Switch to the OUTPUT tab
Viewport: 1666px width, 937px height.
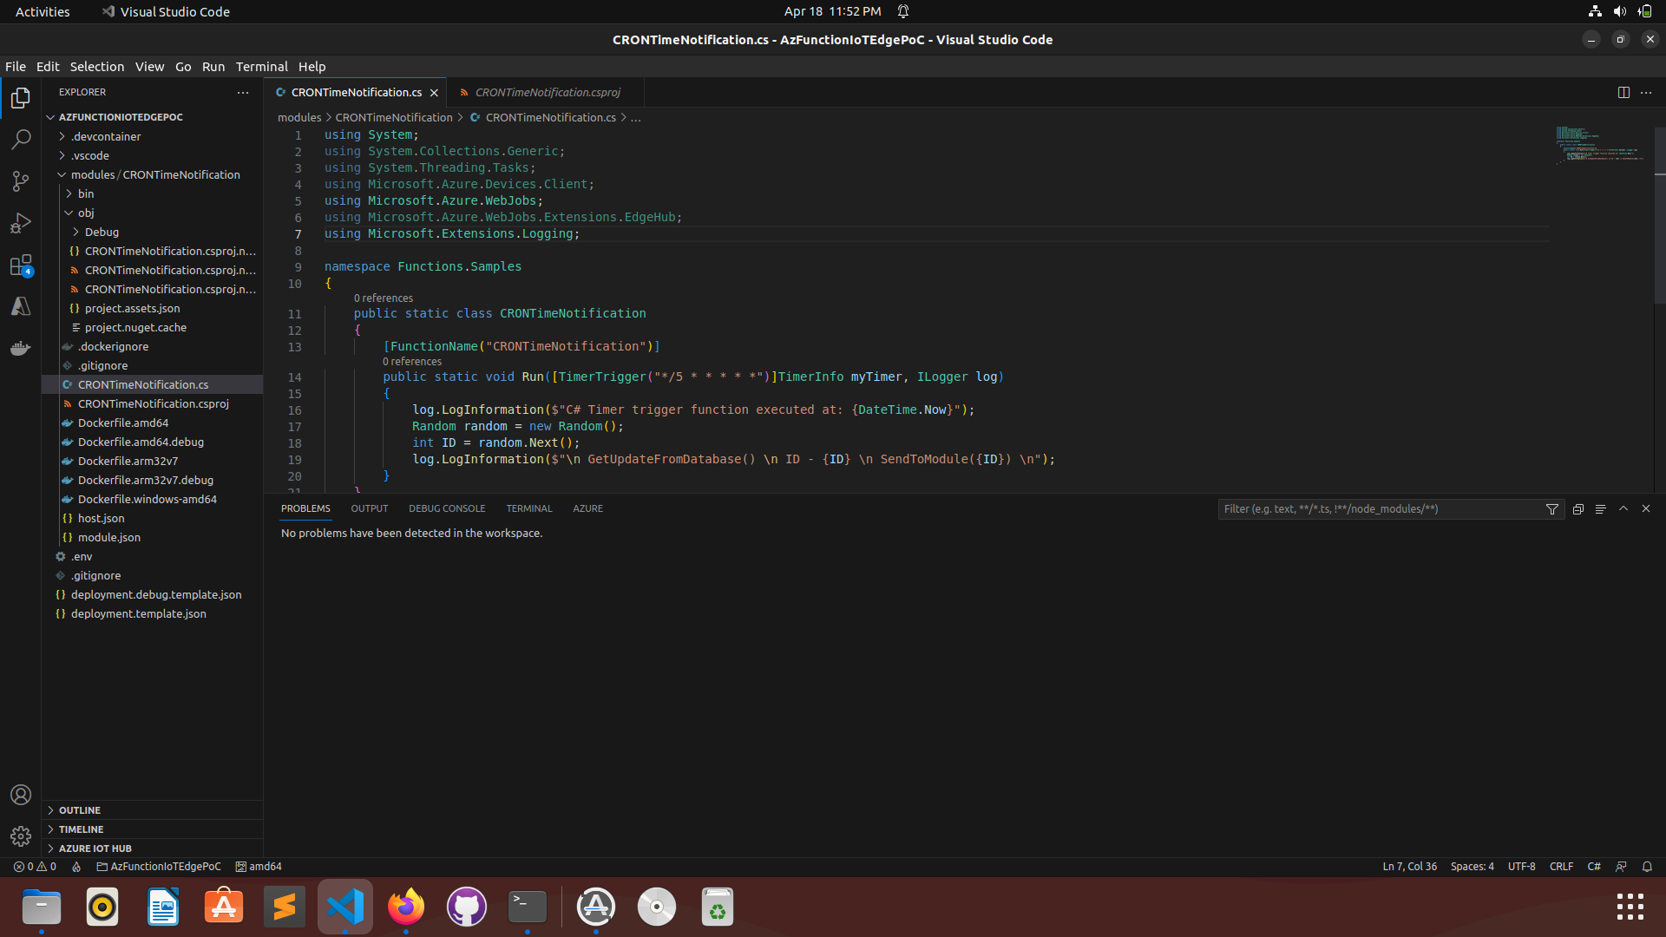click(x=369, y=508)
